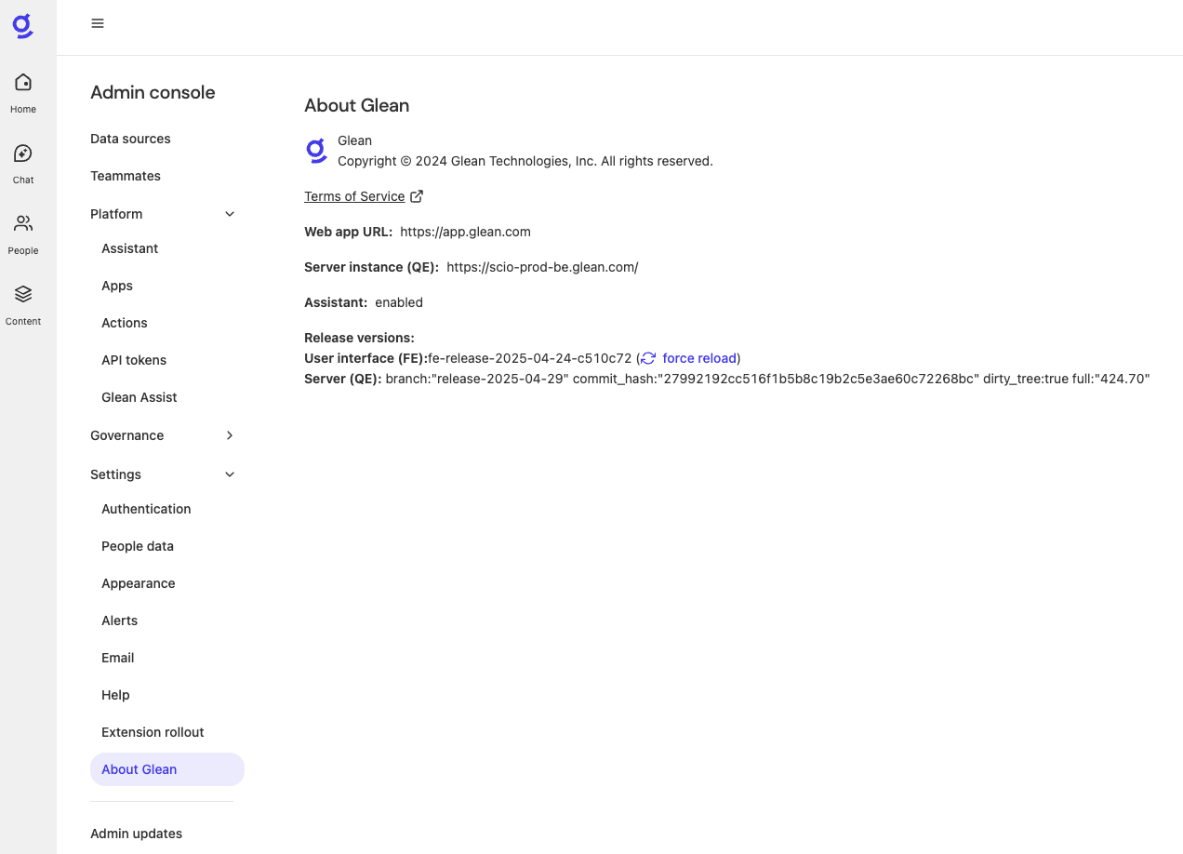Collapse the Platform section chevron
This screenshot has height=854, width=1183.
230,214
